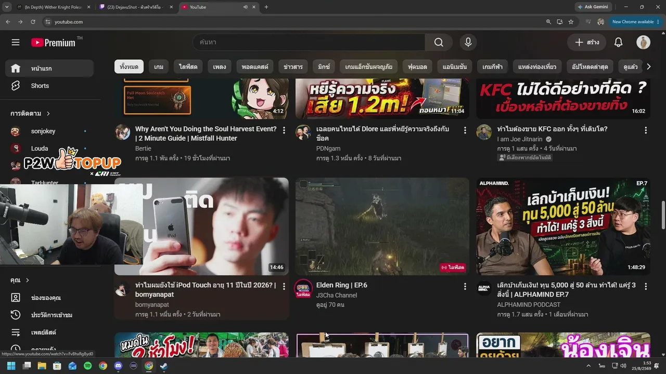Mute the YouTube tab audio icon
This screenshot has width=666, height=374.
tap(245, 7)
